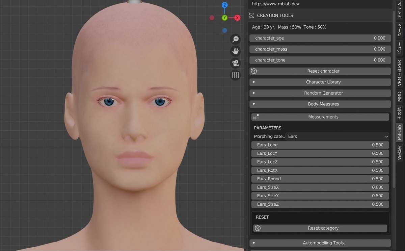Click the zoom magnifier icon in the viewport

(x=235, y=39)
